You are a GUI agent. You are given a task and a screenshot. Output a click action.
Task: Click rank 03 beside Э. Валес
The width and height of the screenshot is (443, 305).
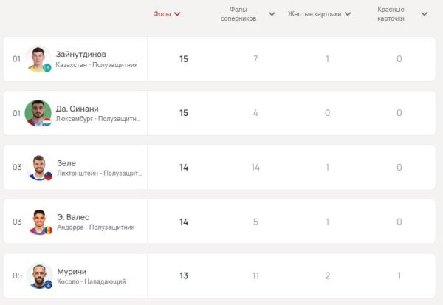pos(17,222)
